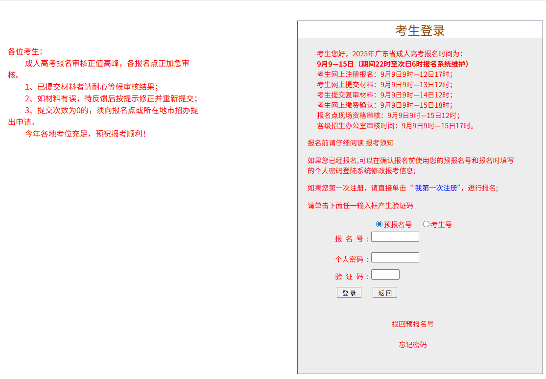Viewport: 546px width, 379px height.
Task: Select the 考生号 radio button
Action: pos(426,224)
